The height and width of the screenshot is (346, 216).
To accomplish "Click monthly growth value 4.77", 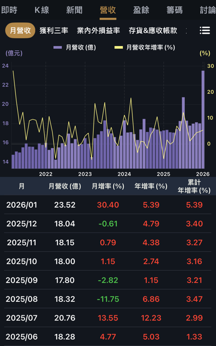I will (x=108, y=337).
